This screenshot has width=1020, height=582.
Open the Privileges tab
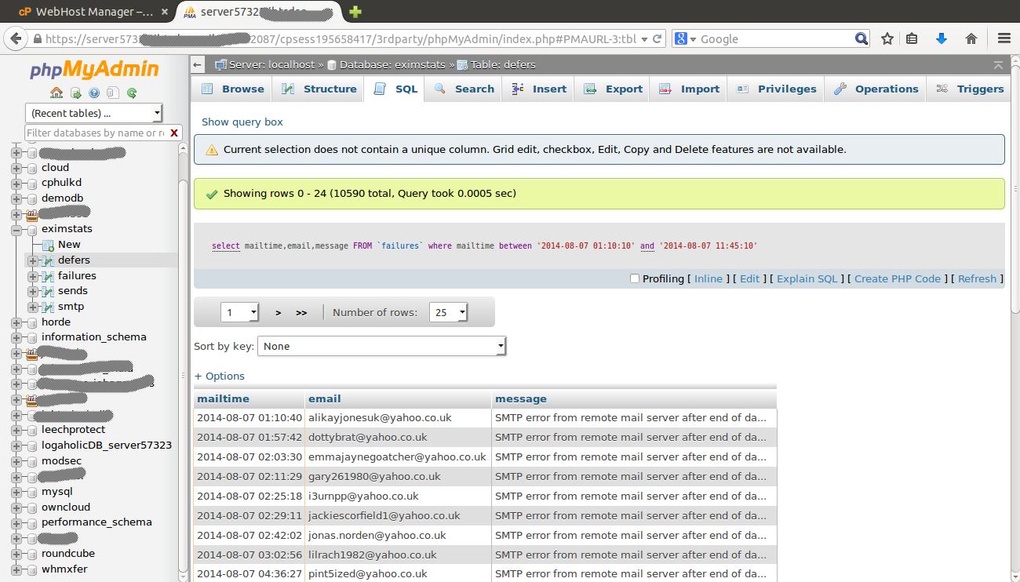(777, 89)
